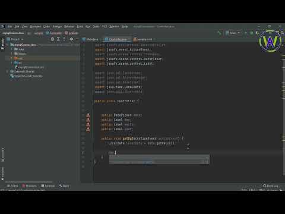Open the Help menu

125,26
